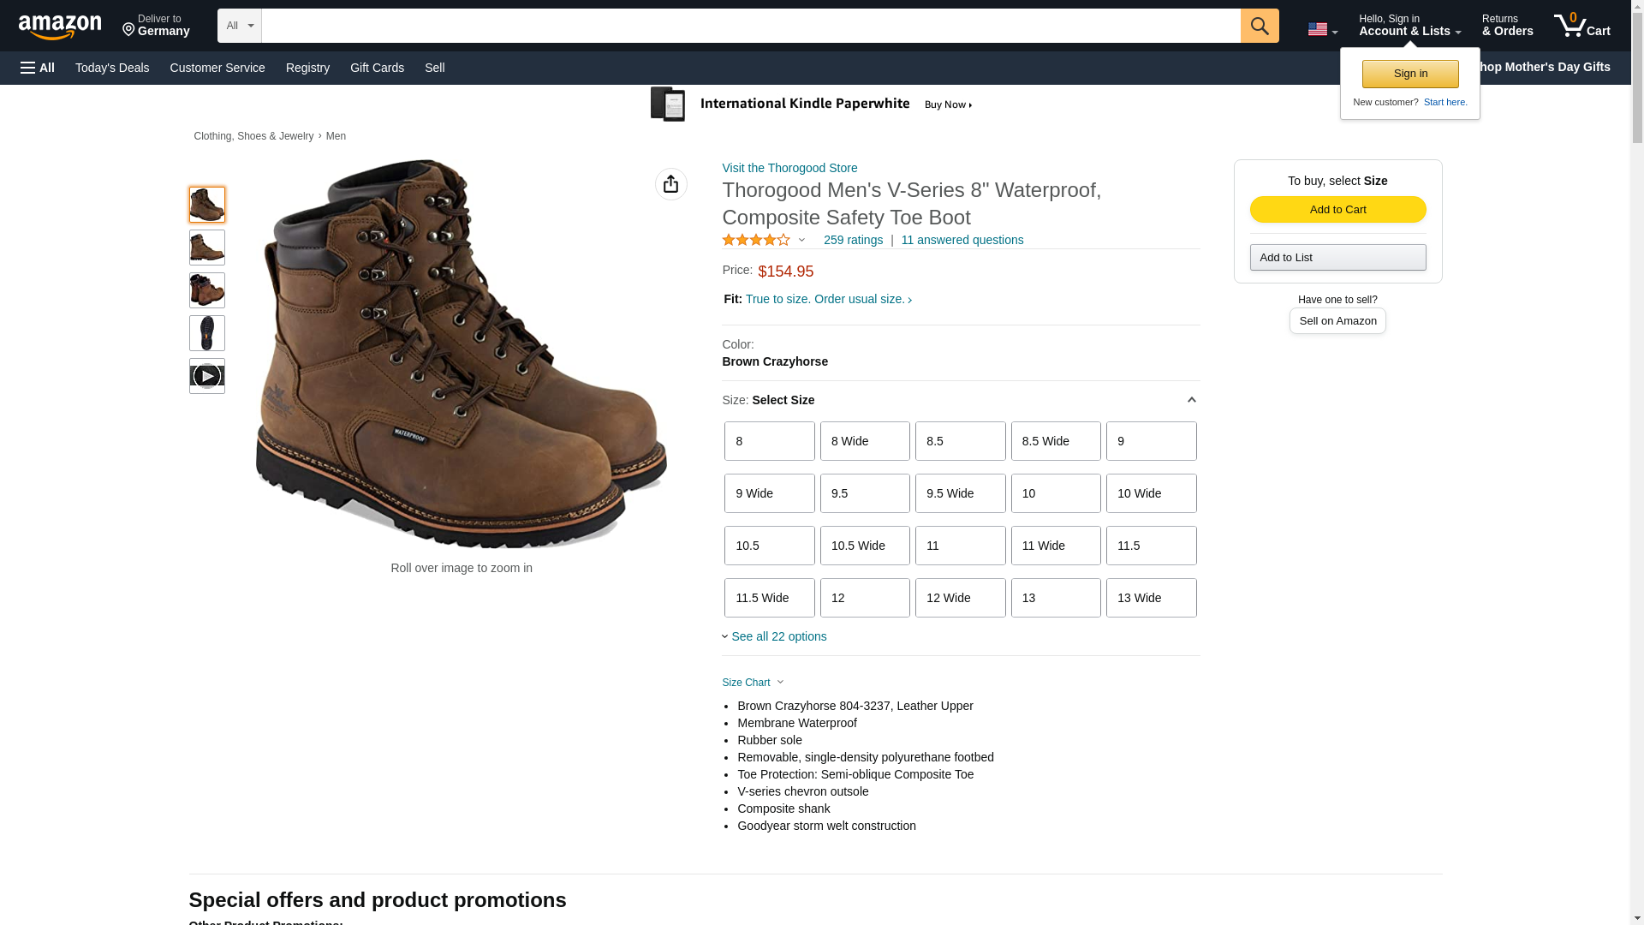Open the cart icon
The image size is (1644, 925).
1581,25
